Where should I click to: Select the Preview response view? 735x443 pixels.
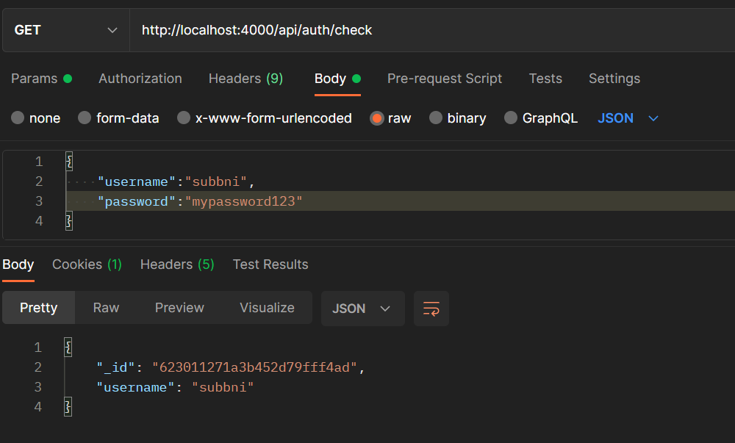click(x=179, y=308)
